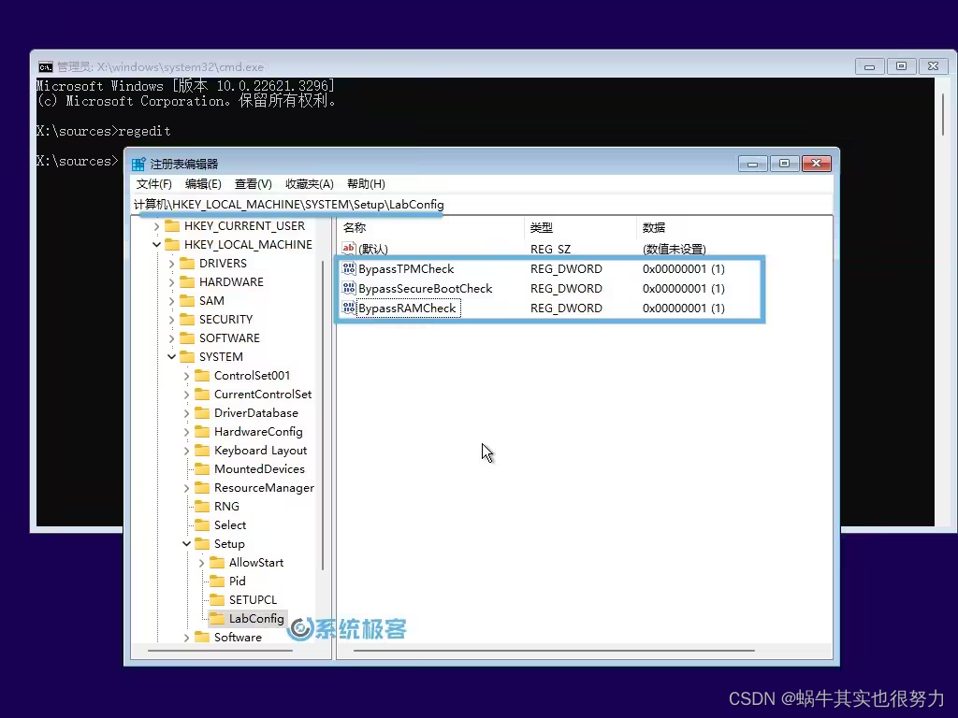
Task: Open the 查看(V) menu
Action: [253, 184]
